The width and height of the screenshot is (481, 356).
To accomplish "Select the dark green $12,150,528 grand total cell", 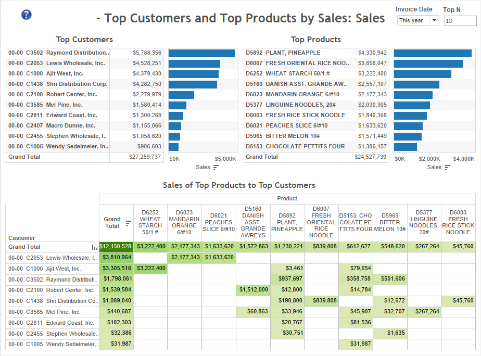I will pos(116,247).
